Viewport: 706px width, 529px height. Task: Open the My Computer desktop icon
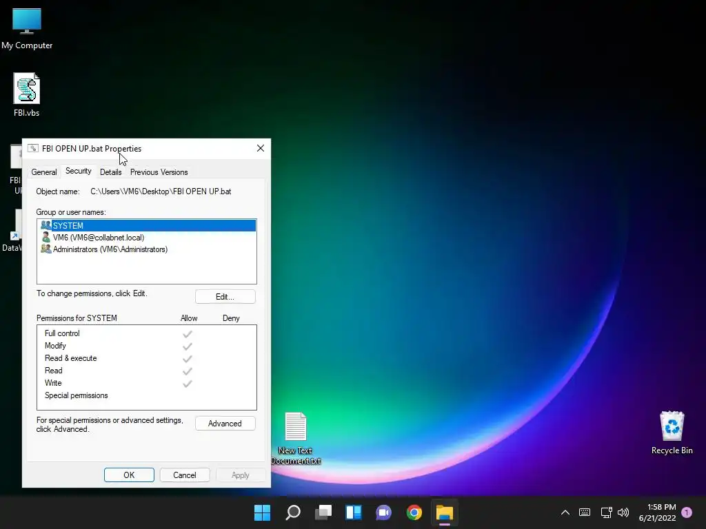27,28
